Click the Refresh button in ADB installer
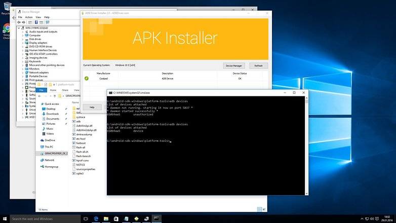The image size is (396, 223). (x=258, y=66)
